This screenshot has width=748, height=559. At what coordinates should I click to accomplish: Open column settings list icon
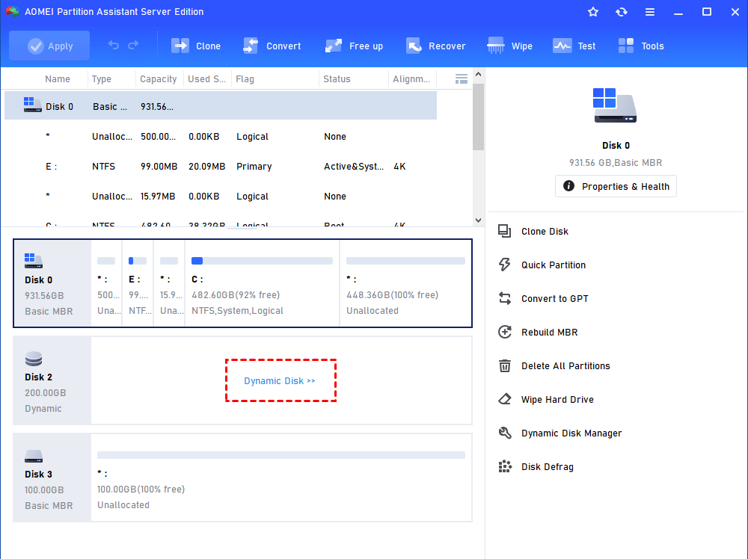coord(462,79)
